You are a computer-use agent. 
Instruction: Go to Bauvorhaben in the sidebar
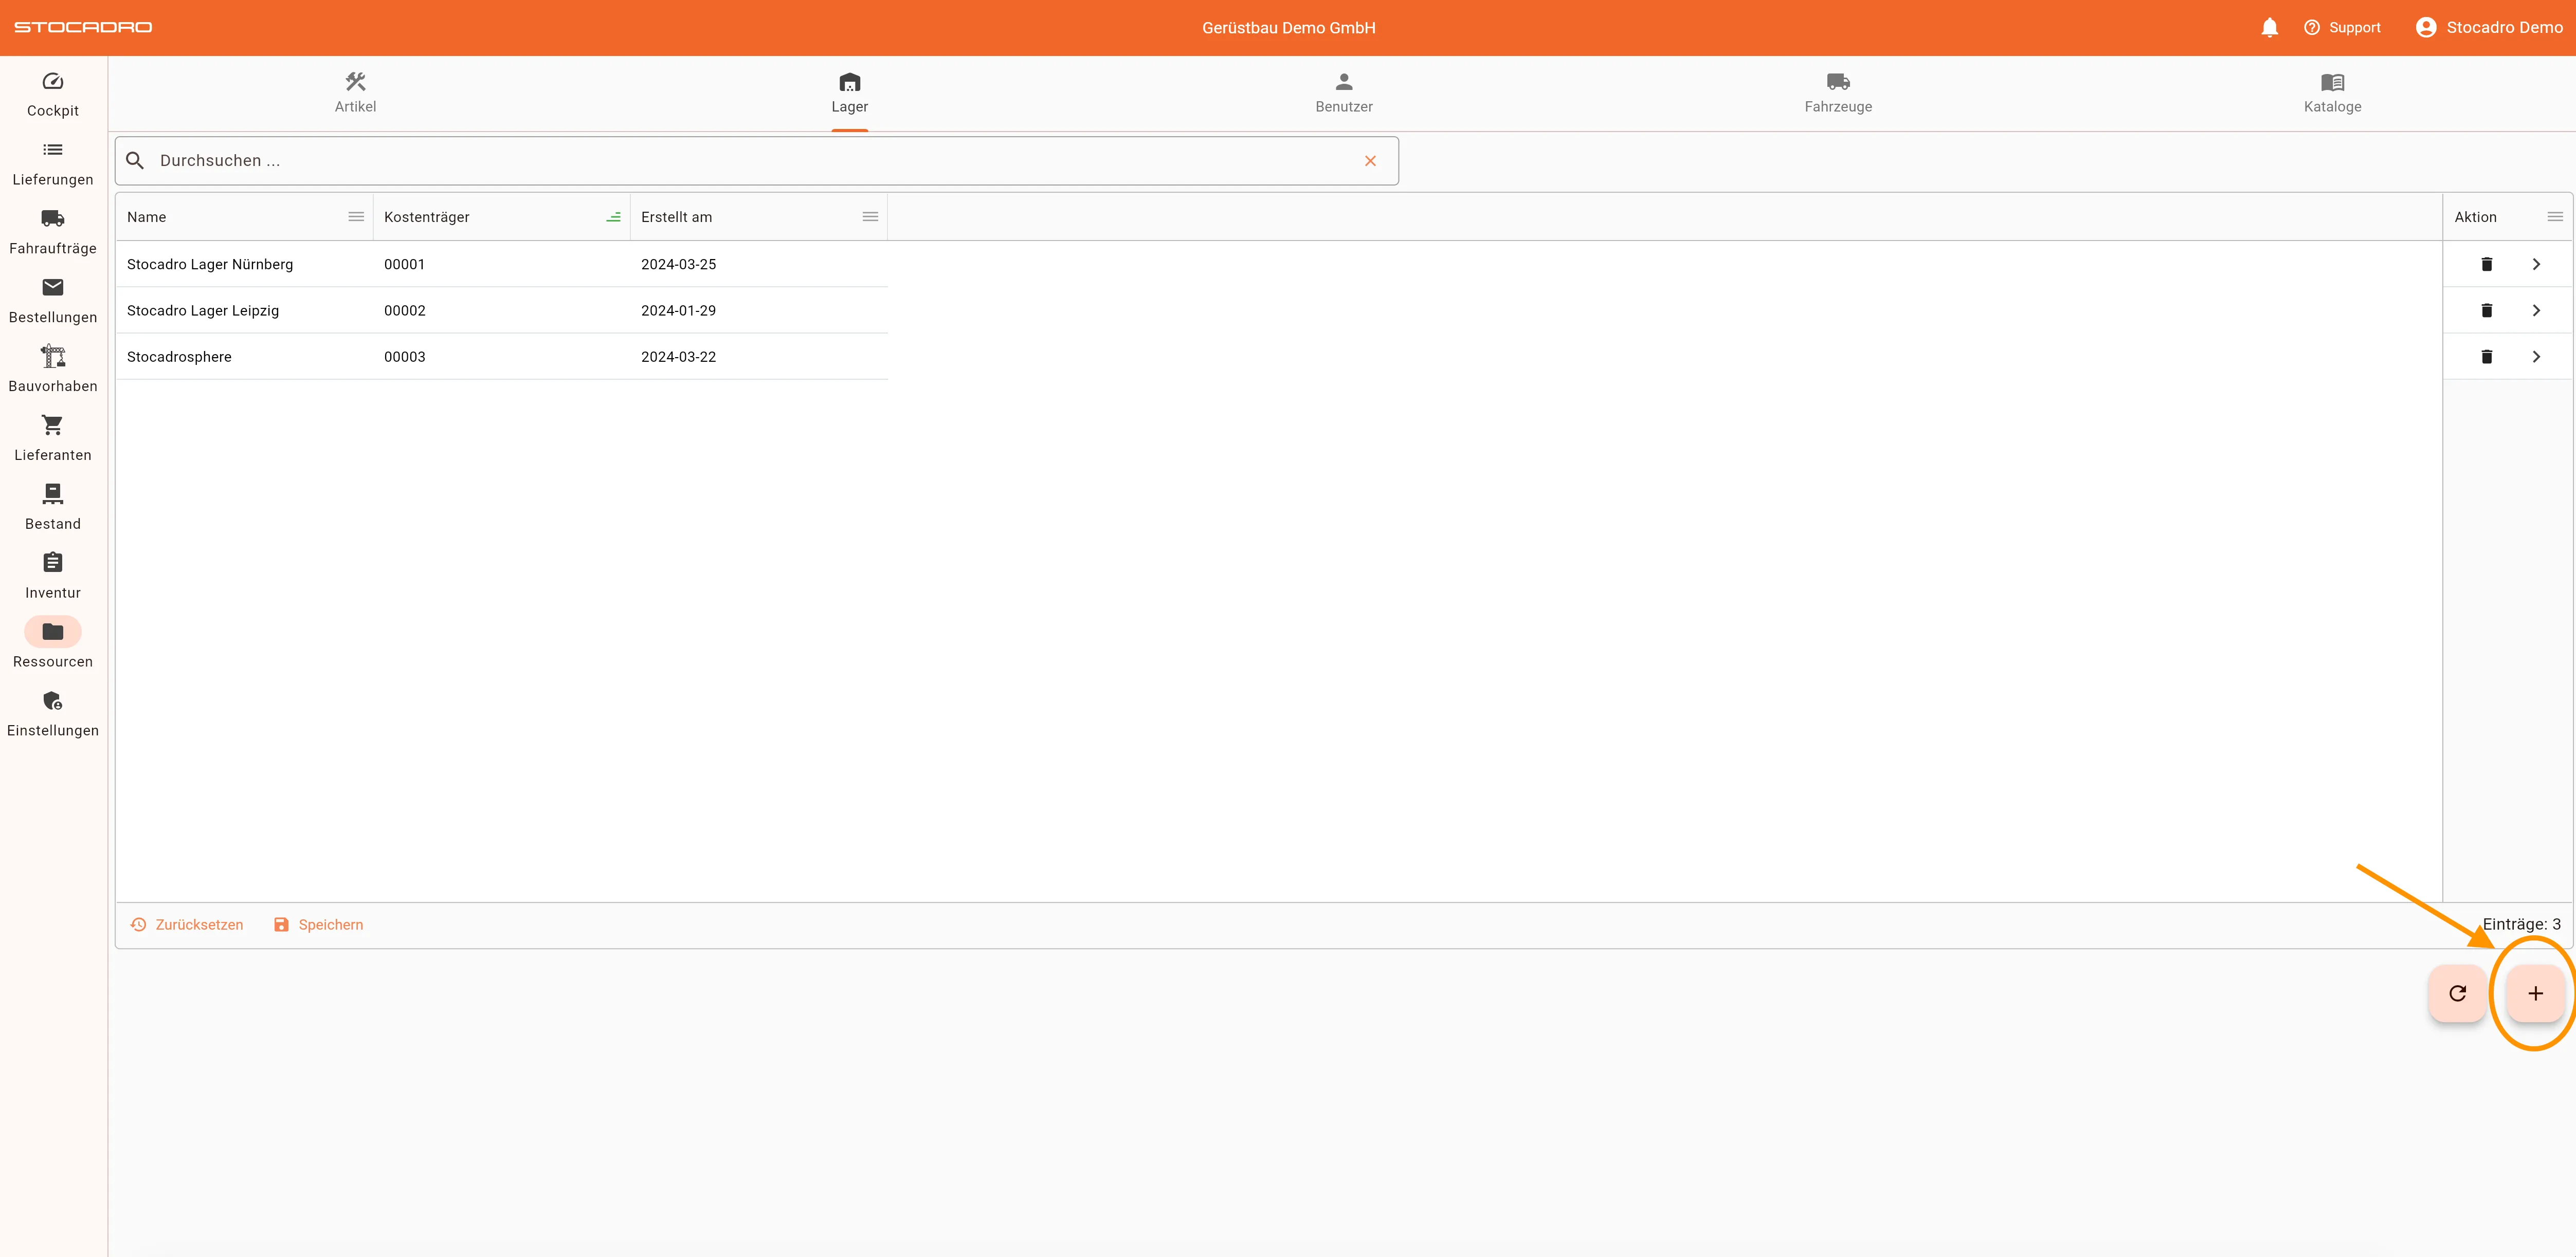(53, 368)
